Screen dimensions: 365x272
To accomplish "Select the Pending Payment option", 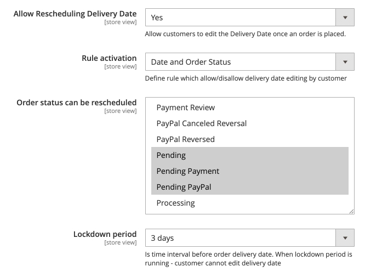I will click(187, 171).
